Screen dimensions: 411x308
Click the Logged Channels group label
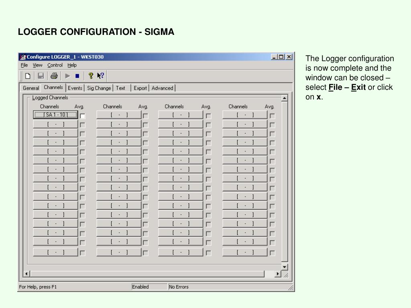50,98
